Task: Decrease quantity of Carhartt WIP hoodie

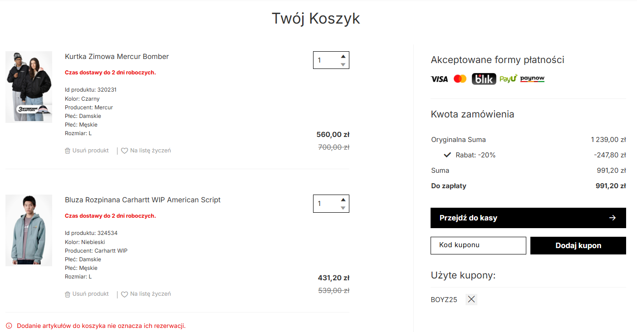Action: coord(343,208)
